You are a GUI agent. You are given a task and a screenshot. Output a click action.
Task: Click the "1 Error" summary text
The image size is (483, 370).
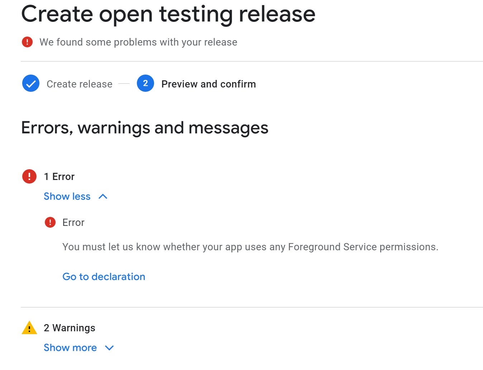[59, 176]
